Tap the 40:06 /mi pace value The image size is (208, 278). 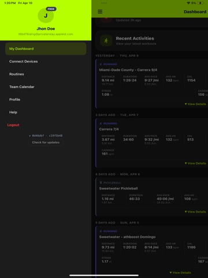click(x=165, y=199)
